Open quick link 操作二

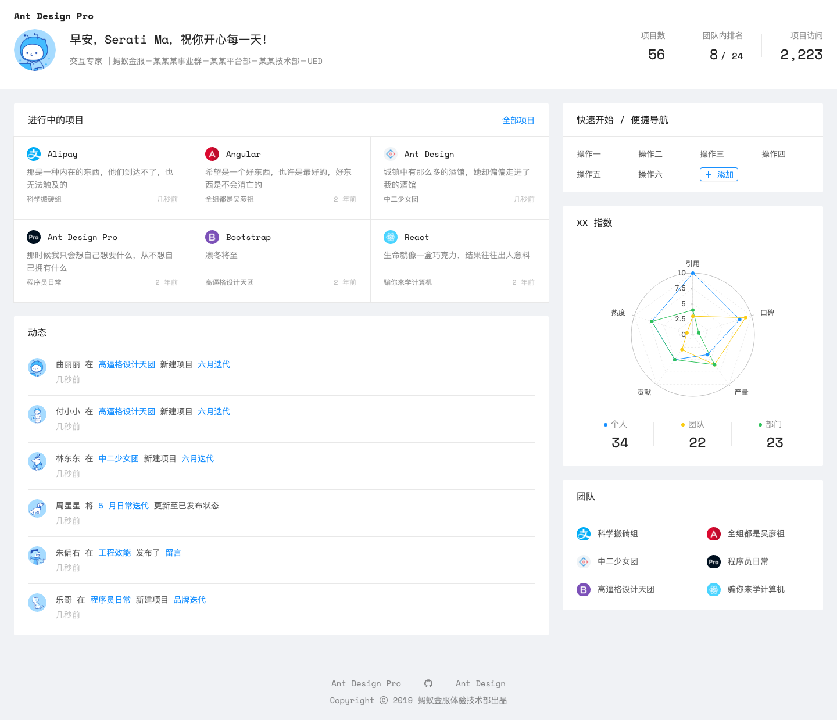(650, 154)
